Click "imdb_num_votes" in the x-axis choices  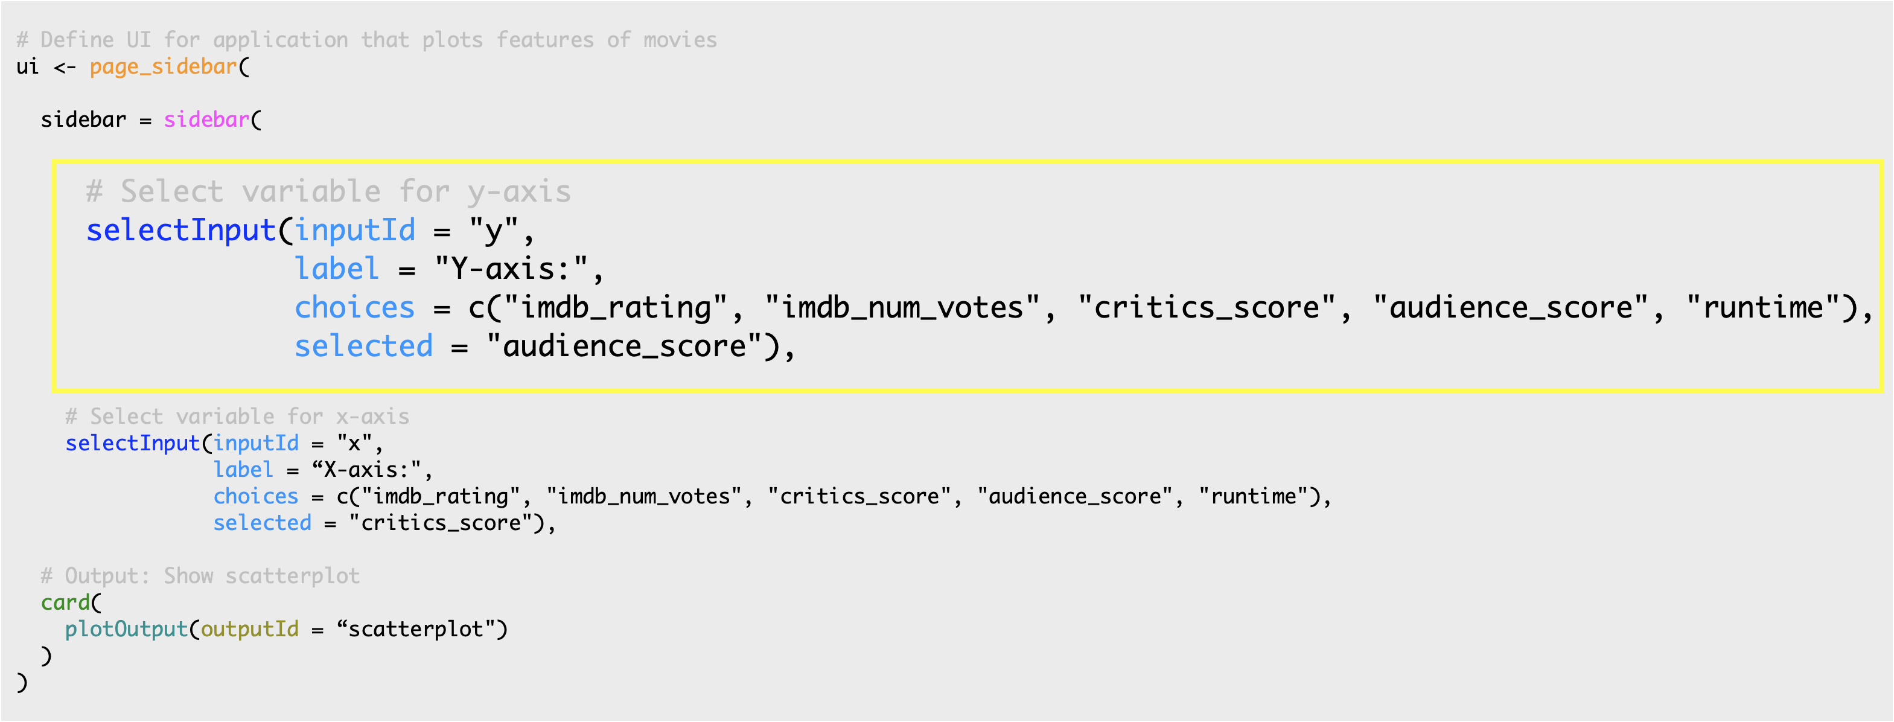point(644,496)
